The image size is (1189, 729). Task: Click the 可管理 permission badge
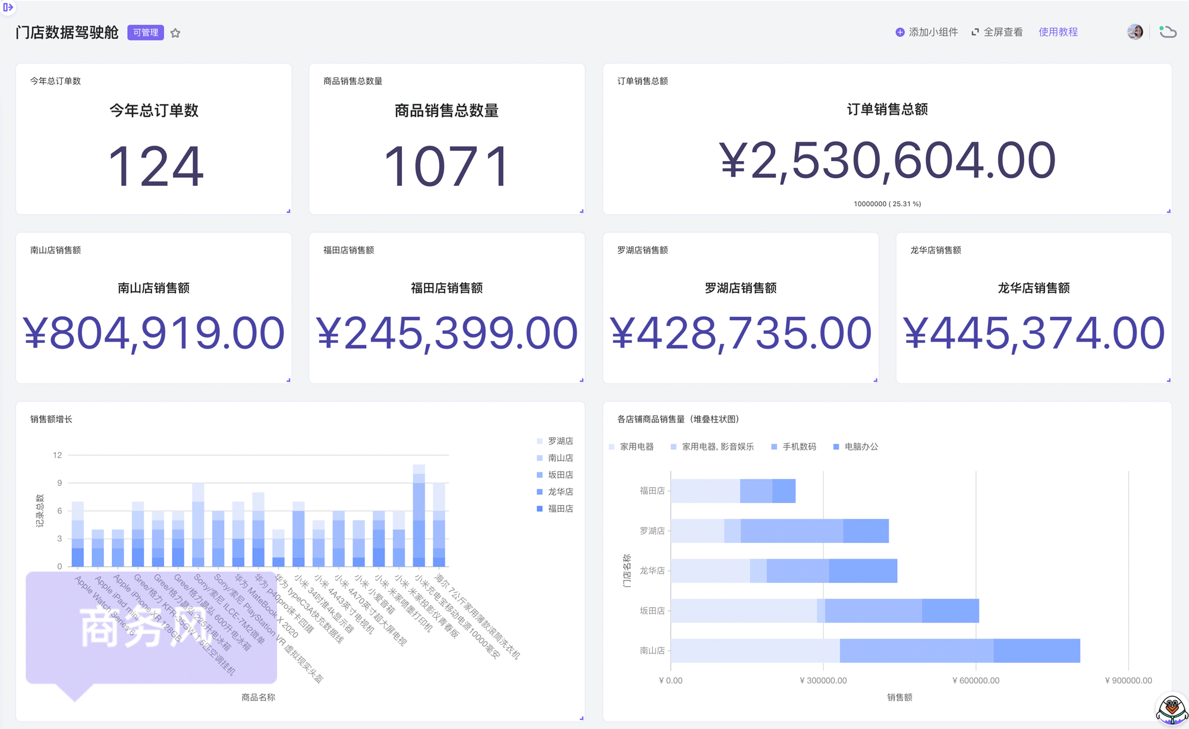[x=146, y=33]
